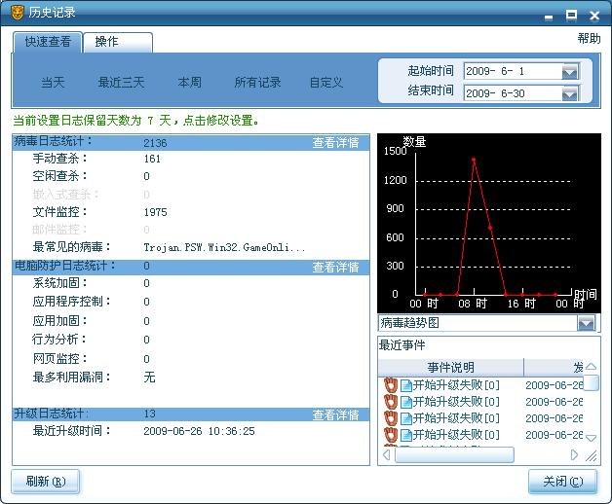Click the tiger logo icon in the title bar

[x=17, y=13]
